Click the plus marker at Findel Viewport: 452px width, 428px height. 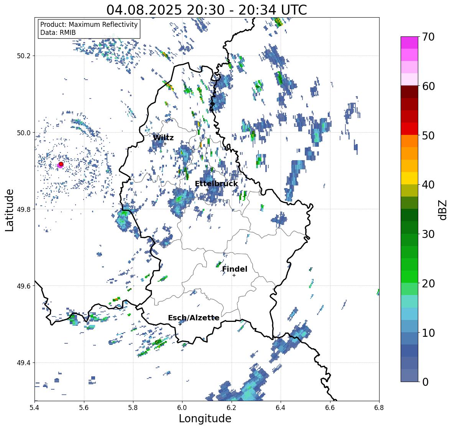coord(234,275)
